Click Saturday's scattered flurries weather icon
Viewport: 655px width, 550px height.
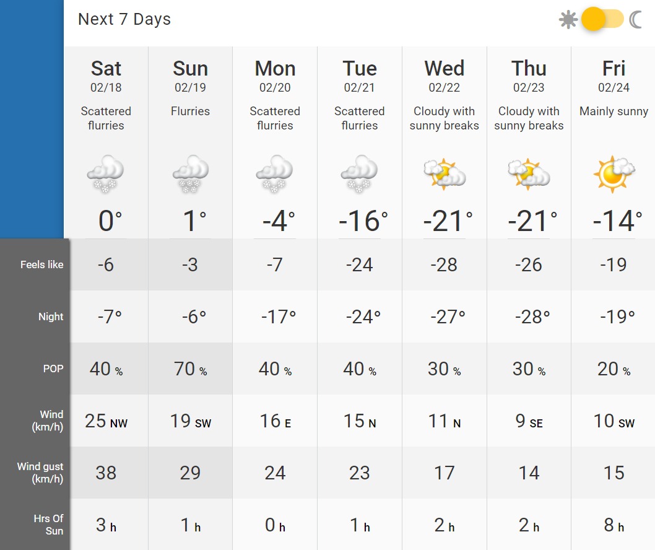point(106,173)
